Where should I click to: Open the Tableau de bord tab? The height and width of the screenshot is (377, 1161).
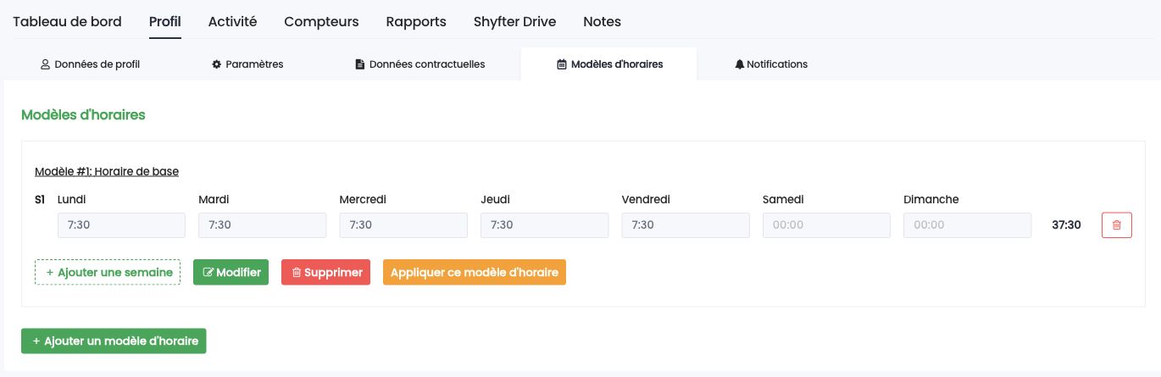coord(67,21)
